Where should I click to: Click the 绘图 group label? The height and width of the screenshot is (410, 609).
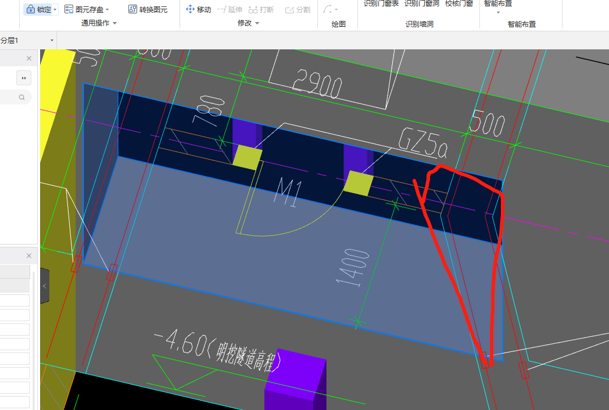(x=339, y=24)
